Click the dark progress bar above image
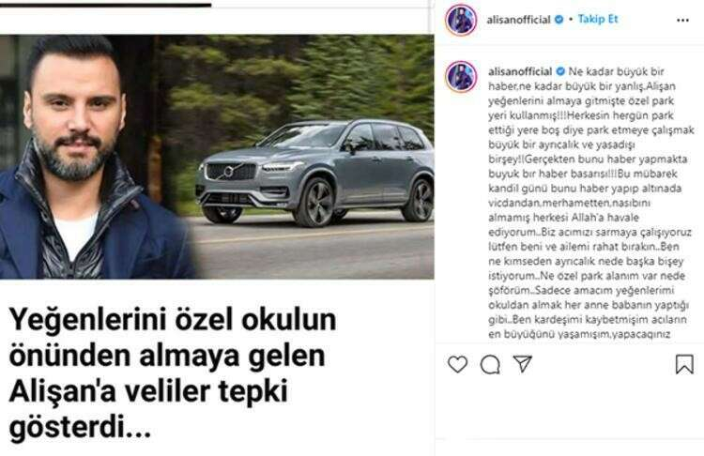Screen dimensions: 704x456 point(105,5)
